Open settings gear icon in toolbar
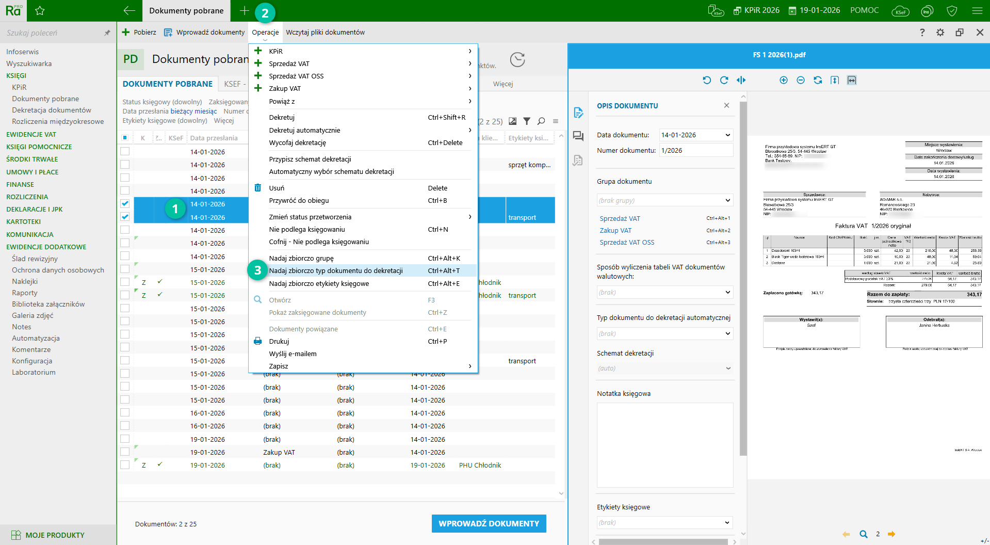The height and width of the screenshot is (545, 990). click(x=940, y=33)
